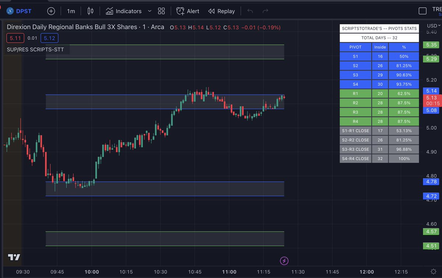This screenshot has width=442, height=278.
Task: Click the S3-R3 CLOSE 96.88% cell
Action: [x=404, y=149]
